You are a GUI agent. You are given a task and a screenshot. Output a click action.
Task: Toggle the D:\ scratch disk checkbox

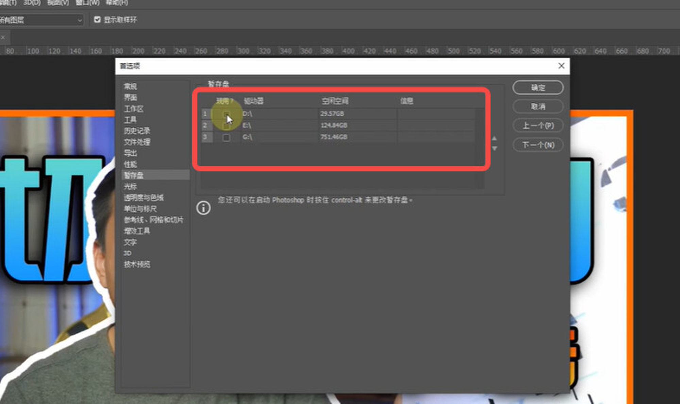(226, 114)
